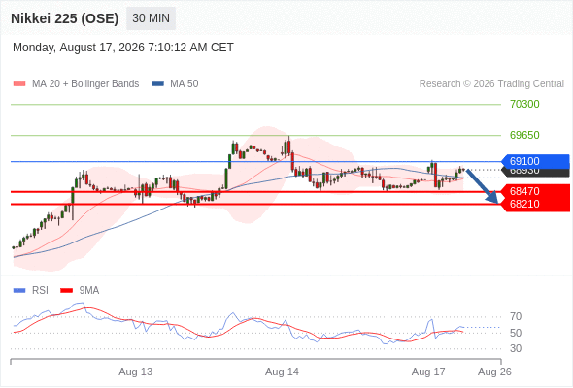Click the blue MA 50 legend swatch
The width and height of the screenshot is (573, 388).
[157, 84]
